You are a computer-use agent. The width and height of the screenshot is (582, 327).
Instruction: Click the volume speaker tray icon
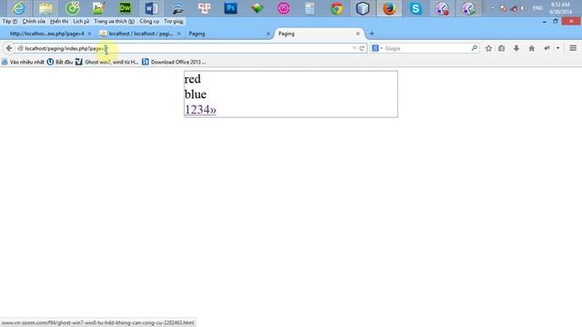[x=523, y=8]
